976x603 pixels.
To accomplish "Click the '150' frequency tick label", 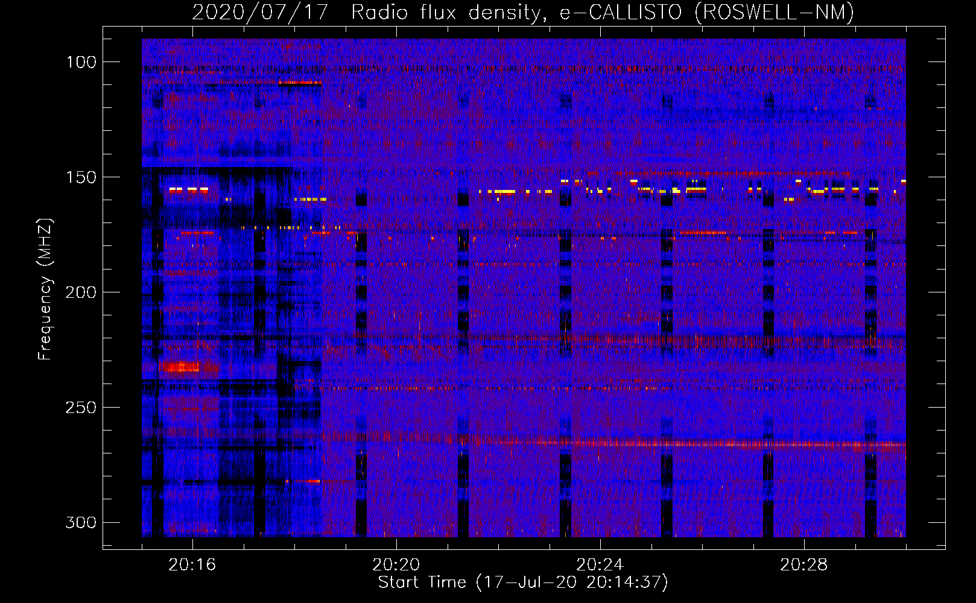I will [x=80, y=177].
